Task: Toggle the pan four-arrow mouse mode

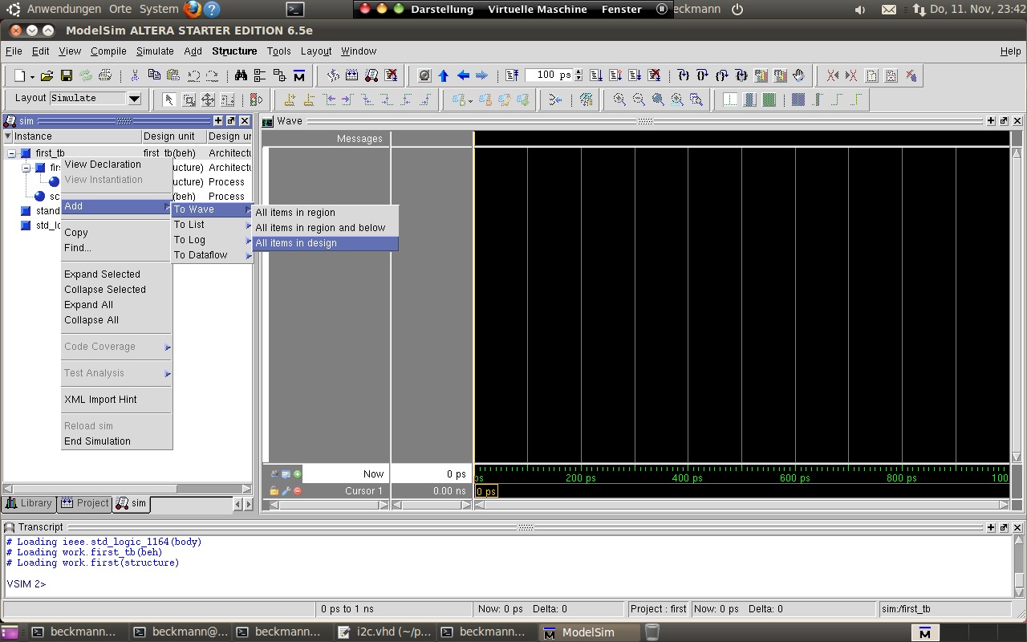Action: (208, 100)
